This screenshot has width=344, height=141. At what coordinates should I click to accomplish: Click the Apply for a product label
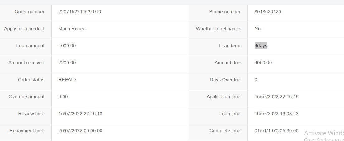[24, 29]
